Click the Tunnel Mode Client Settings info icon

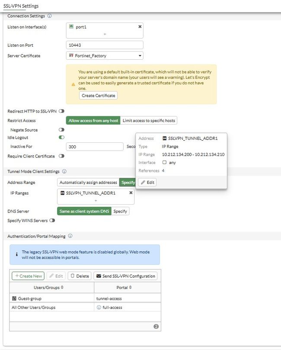[x=64, y=172]
